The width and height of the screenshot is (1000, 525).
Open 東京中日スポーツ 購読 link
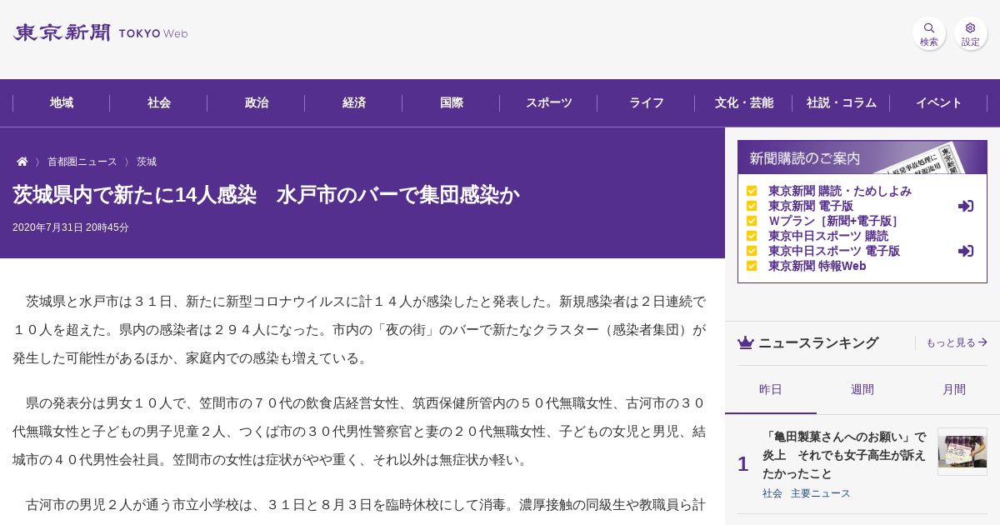[828, 236]
